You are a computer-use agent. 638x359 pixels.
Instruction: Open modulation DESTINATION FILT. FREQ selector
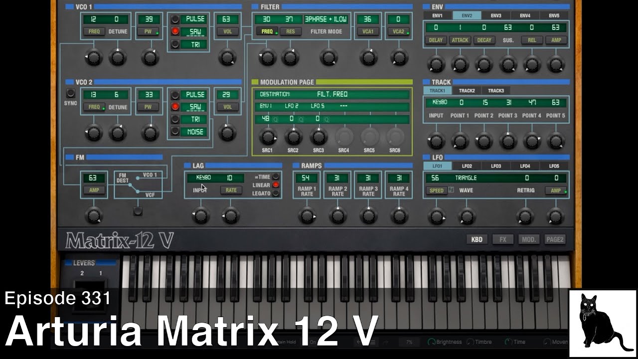(x=332, y=94)
